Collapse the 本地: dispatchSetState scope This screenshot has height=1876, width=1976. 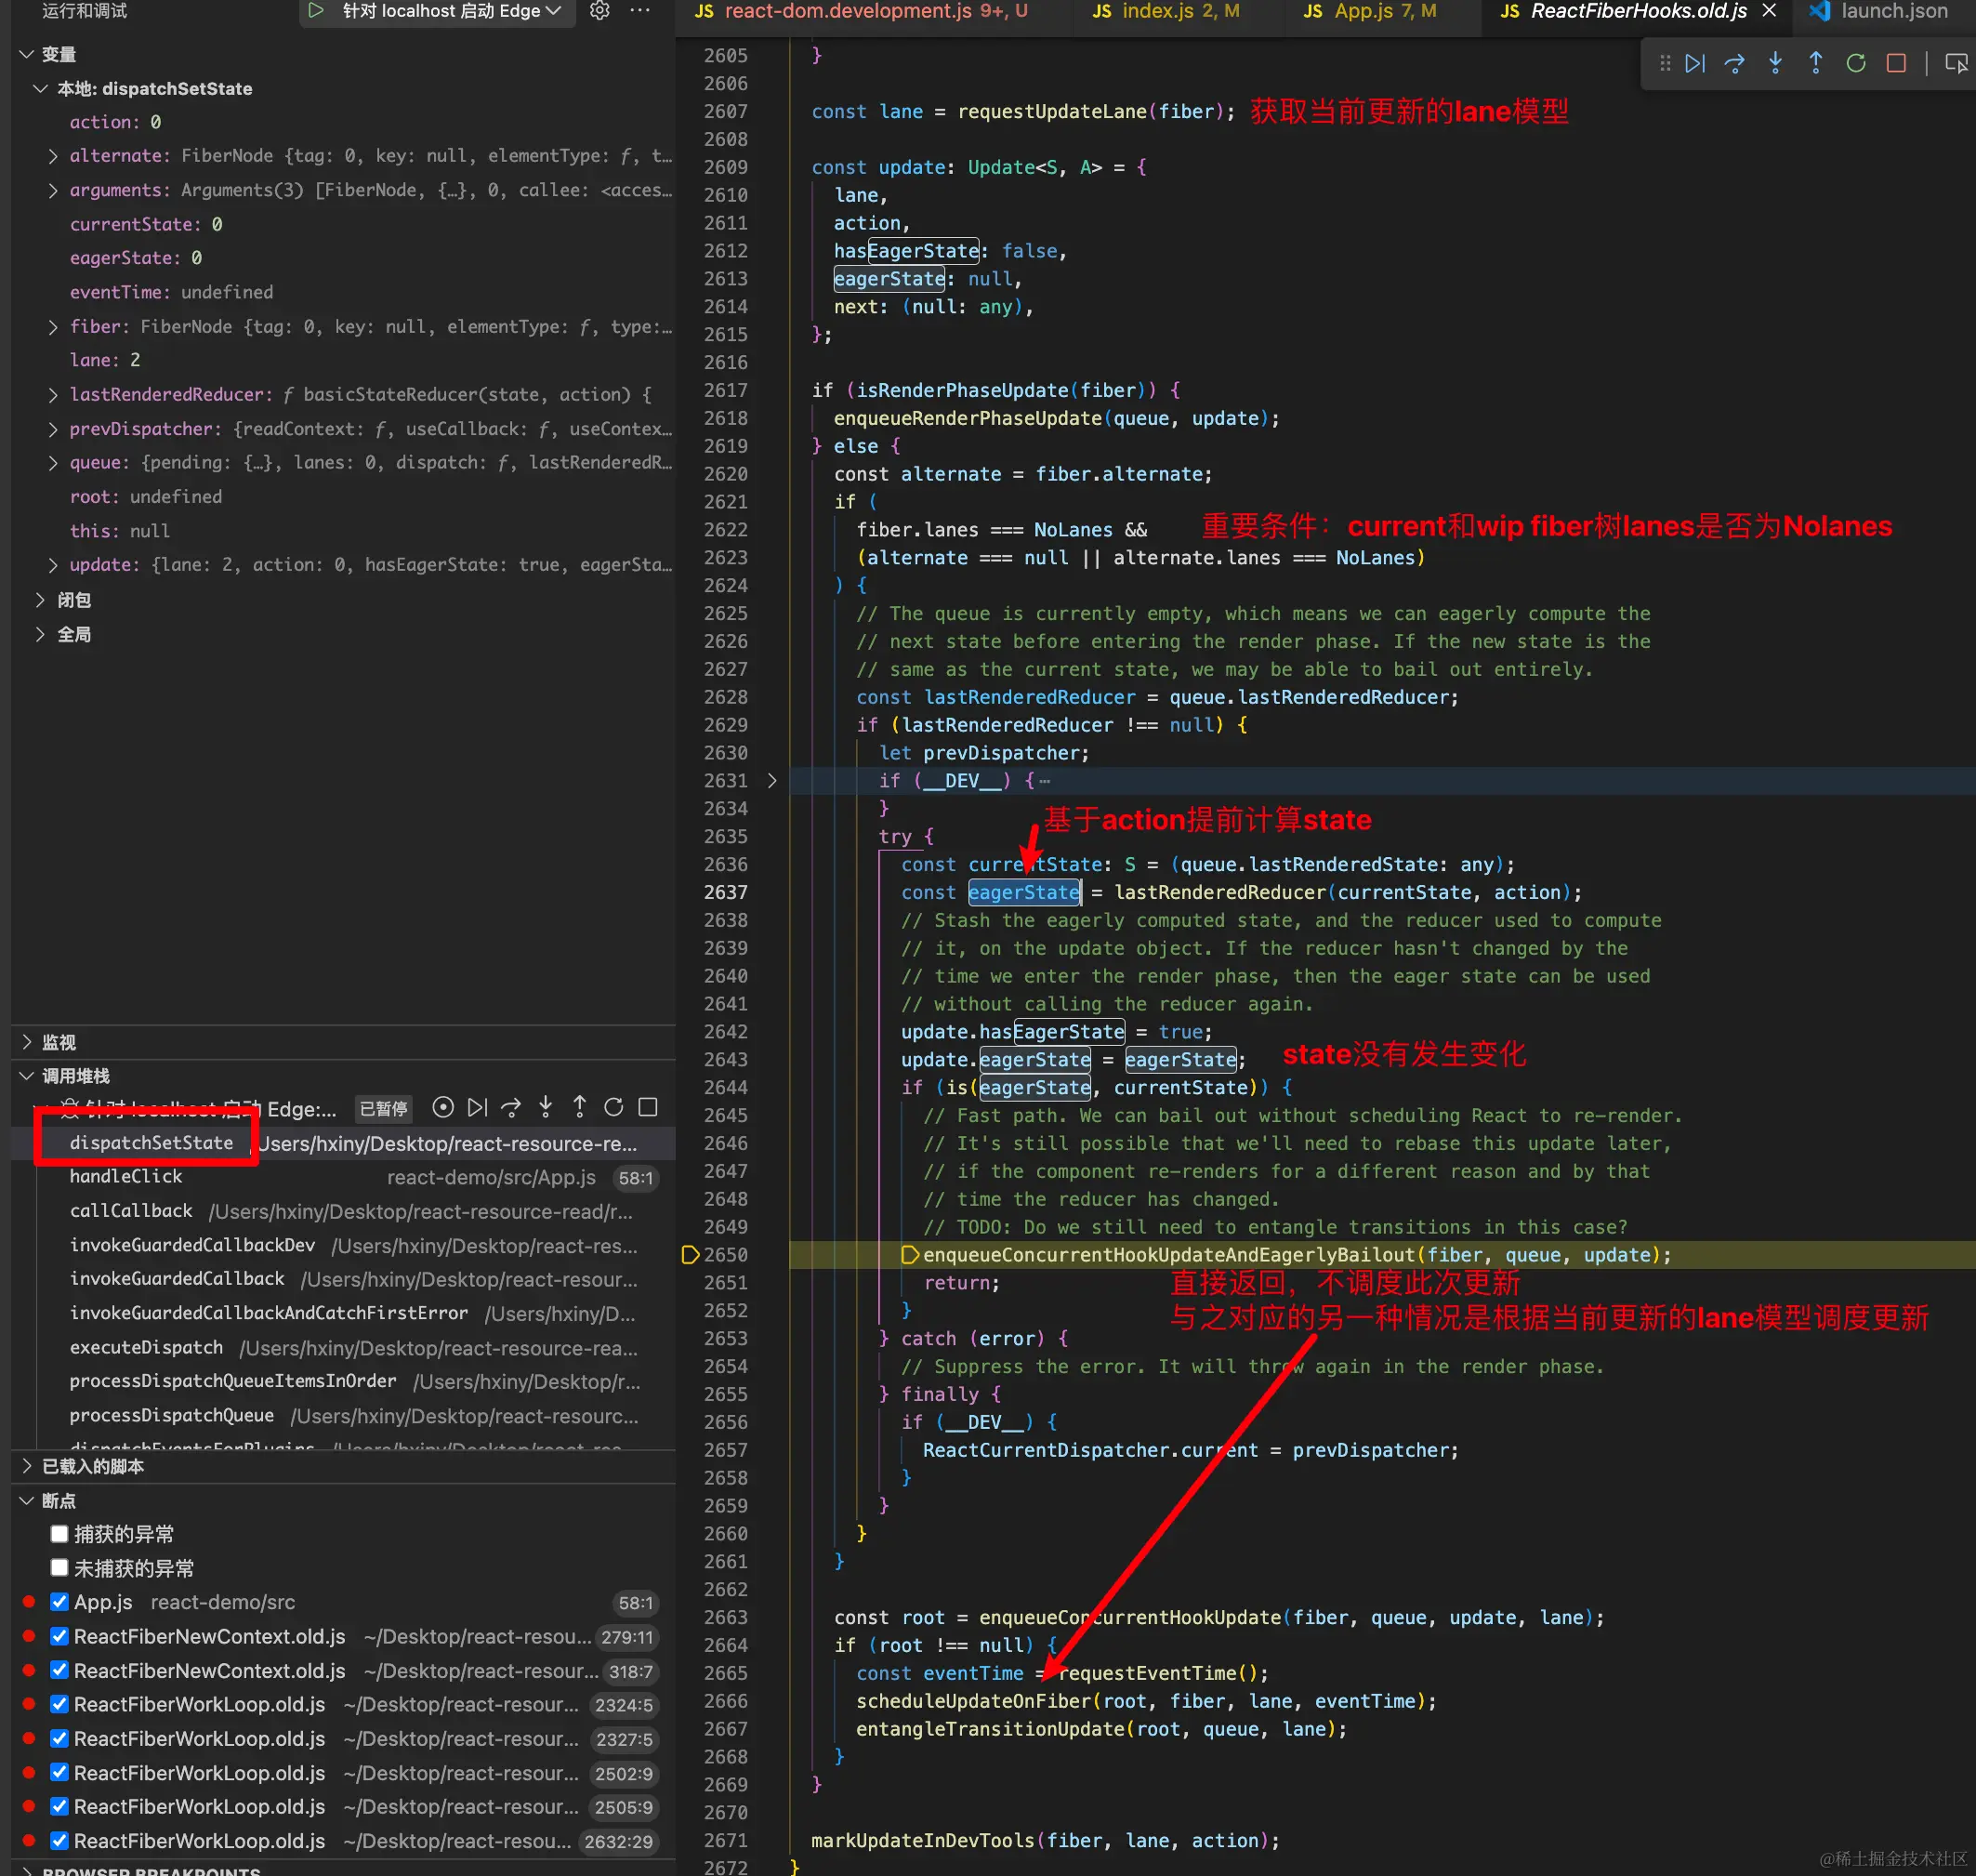tap(41, 88)
